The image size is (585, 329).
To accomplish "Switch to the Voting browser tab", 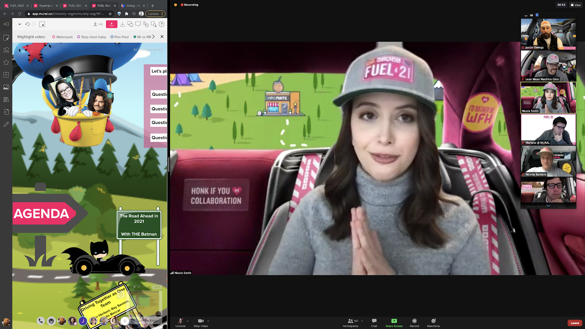I will click(x=133, y=5).
